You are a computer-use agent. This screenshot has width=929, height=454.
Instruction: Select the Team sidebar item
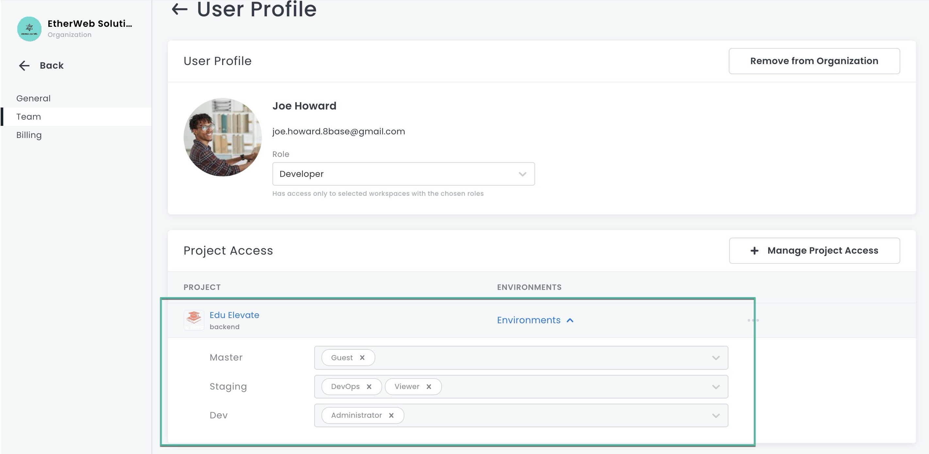28,117
